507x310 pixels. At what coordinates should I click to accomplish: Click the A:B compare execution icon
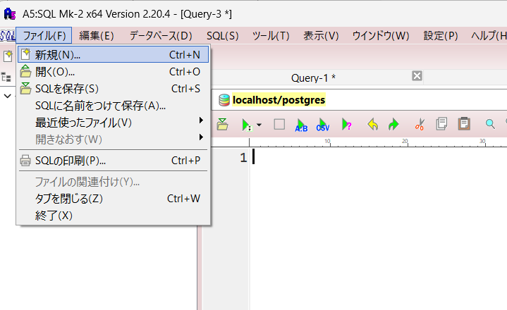[301, 125]
